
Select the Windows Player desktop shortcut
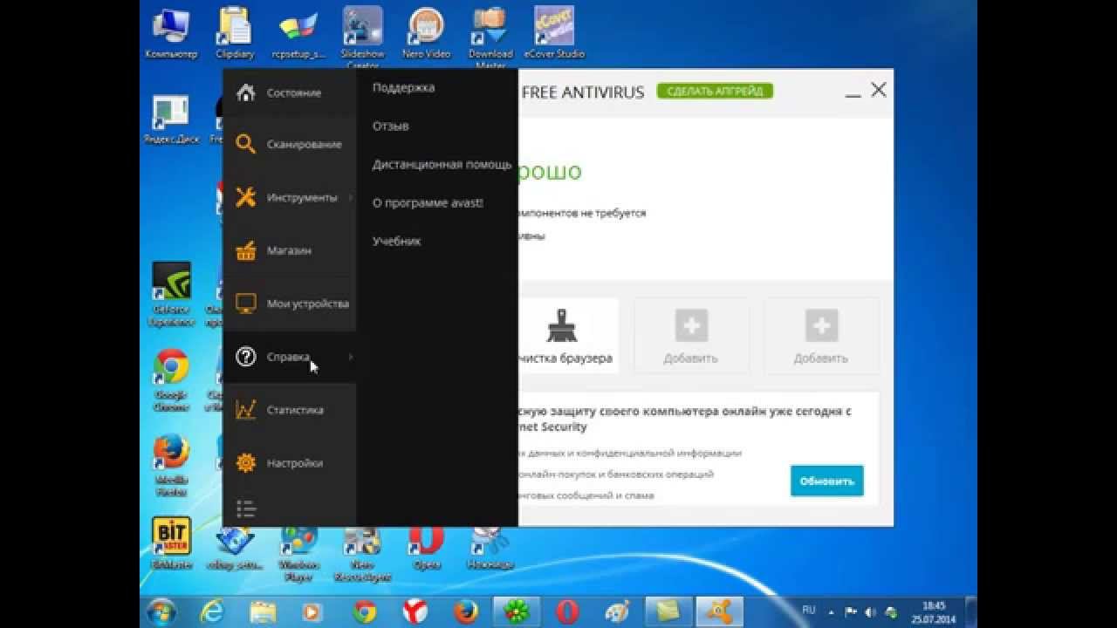298,554
